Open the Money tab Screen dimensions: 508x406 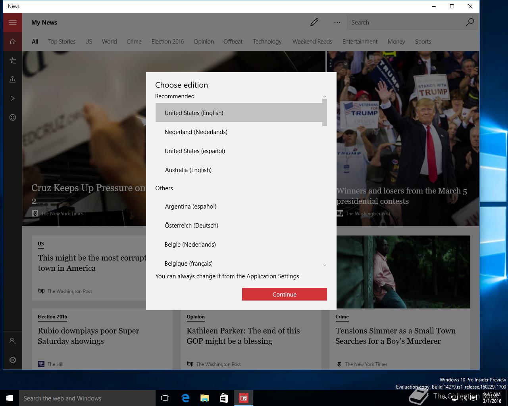tap(396, 42)
